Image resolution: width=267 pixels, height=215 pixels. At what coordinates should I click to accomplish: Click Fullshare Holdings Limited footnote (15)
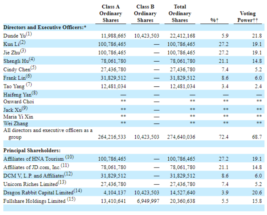coord(71,199)
